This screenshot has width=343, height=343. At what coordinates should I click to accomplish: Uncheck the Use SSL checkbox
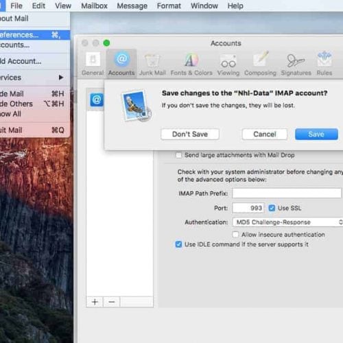(272, 208)
